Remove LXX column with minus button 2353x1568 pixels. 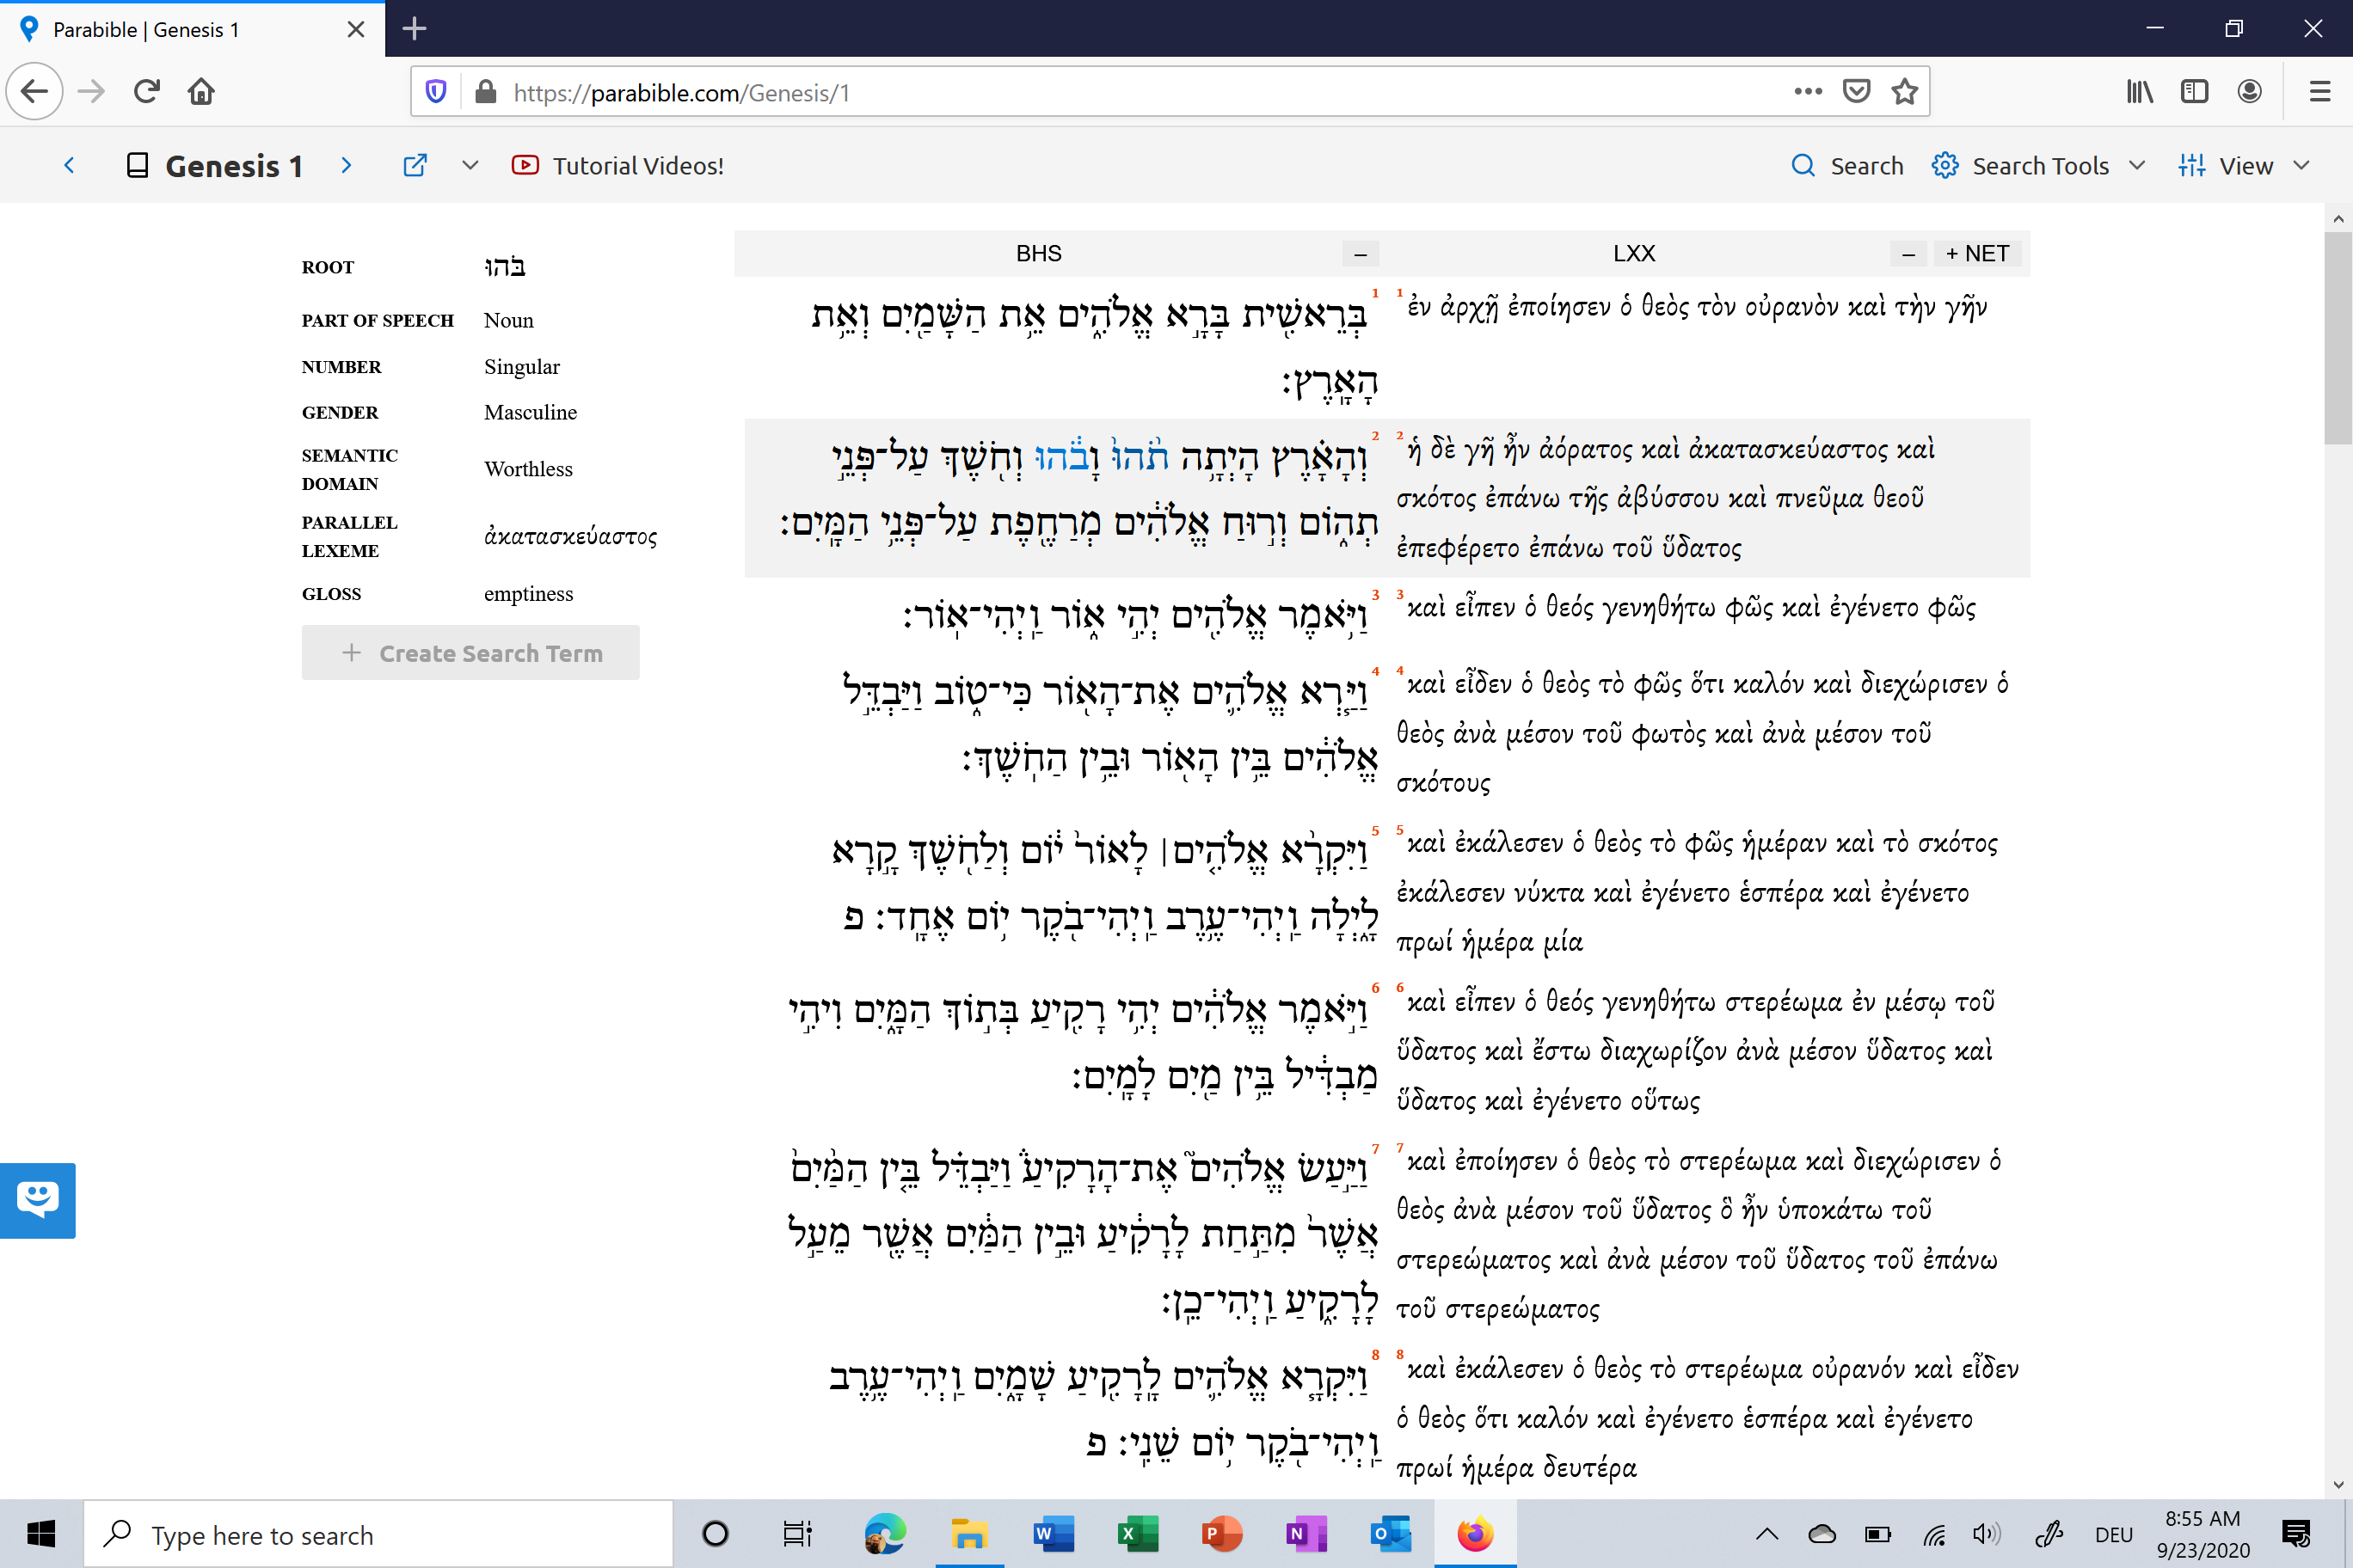point(1908,254)
